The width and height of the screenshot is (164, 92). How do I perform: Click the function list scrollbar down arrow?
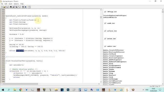[x=163, y=84]
